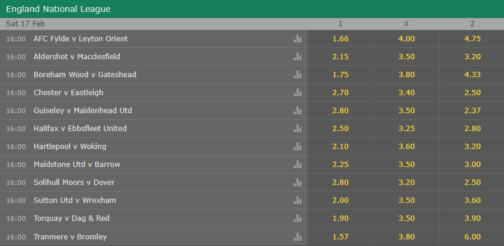
Task: Select draw odds 3.80 for Boreham Wood v Gateshead
Action: click(406, 75)
